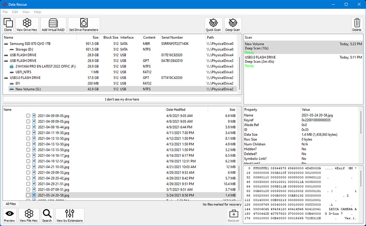Select the Clone tool

(8, 24)
